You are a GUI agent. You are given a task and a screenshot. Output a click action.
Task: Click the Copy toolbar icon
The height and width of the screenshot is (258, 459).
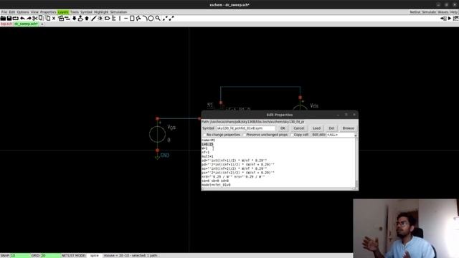pos(41,18)
